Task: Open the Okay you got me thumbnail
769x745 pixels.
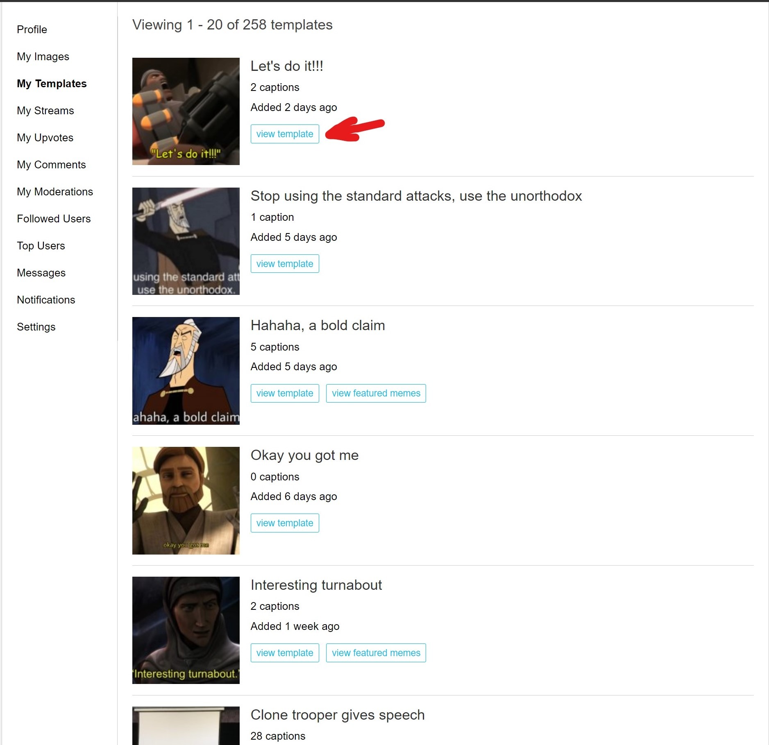Action: point(186,500)
